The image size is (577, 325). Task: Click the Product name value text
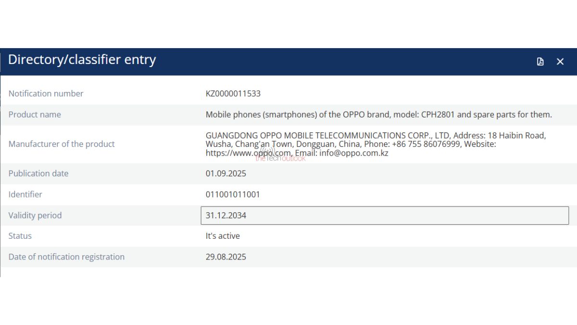378,115
